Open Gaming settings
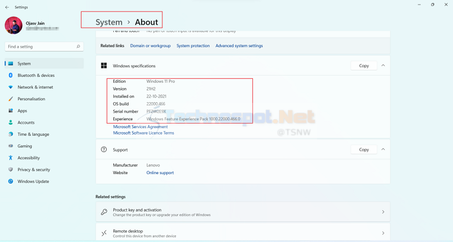The height and width of the screenshot is (242, 453). coord(44,146)
